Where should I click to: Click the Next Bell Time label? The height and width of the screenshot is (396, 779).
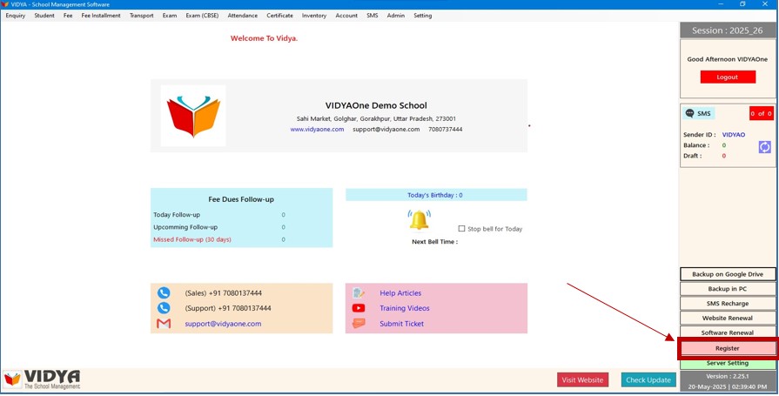tap(434, 242)
